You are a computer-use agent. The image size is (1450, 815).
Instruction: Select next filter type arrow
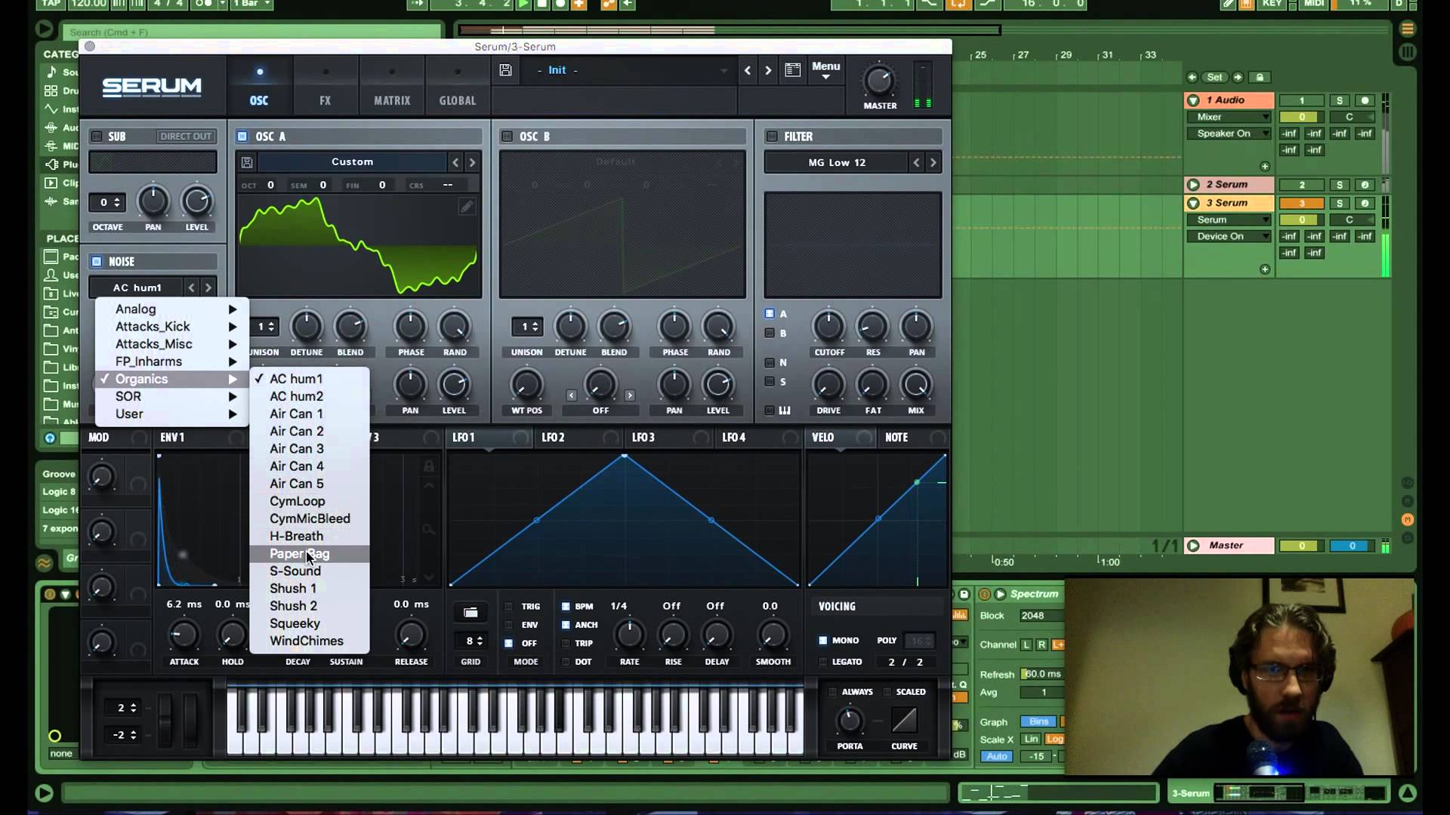pyautogui.click(x=933, y=162)
